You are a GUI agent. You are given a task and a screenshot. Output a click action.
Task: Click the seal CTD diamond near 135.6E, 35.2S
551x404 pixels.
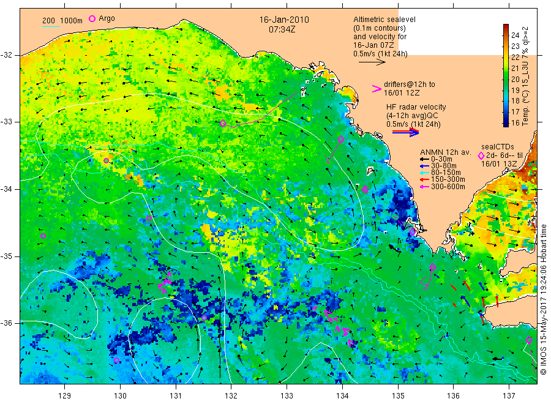tap(433, 267)
